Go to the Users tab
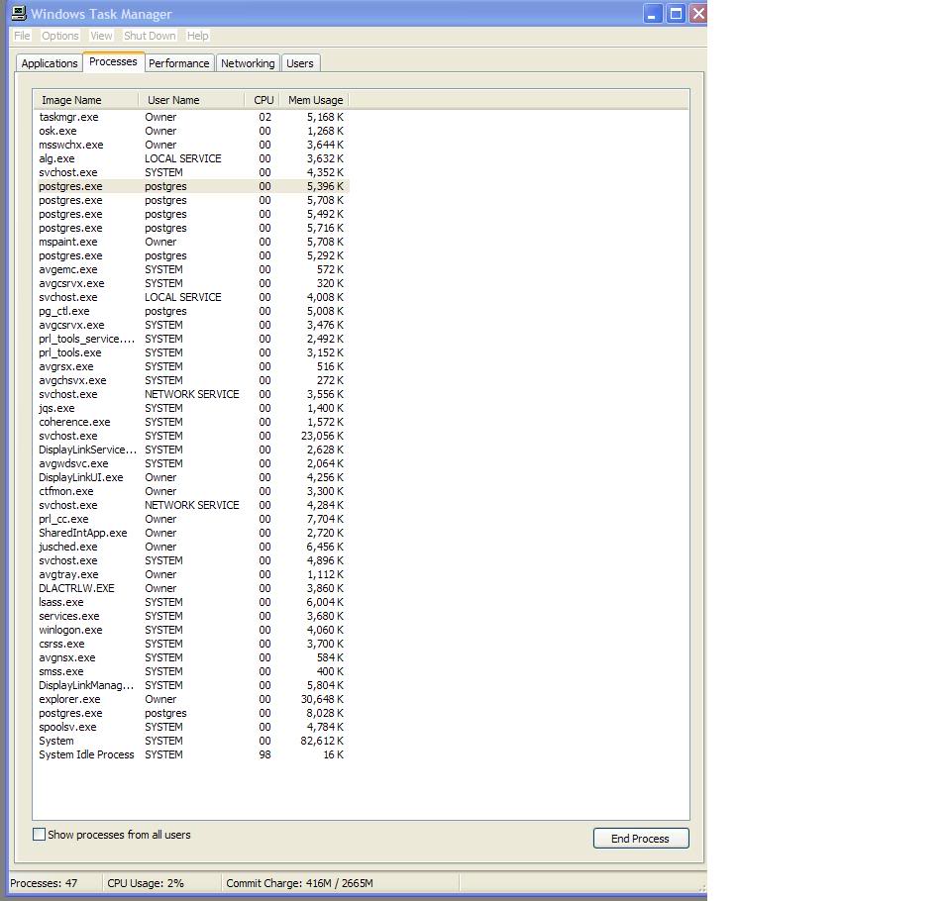Screen dimensions: 951x901 point(299,63)
